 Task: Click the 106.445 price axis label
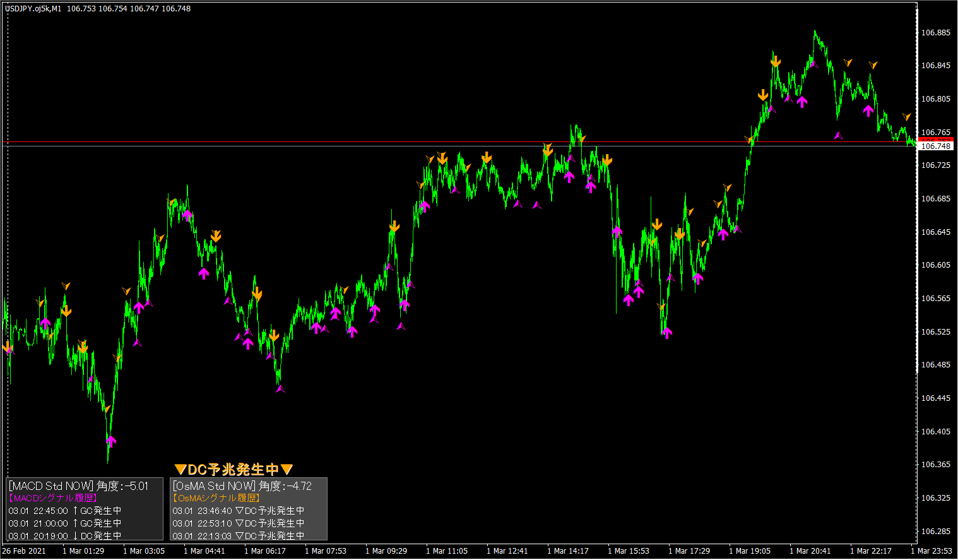point(936,398)
